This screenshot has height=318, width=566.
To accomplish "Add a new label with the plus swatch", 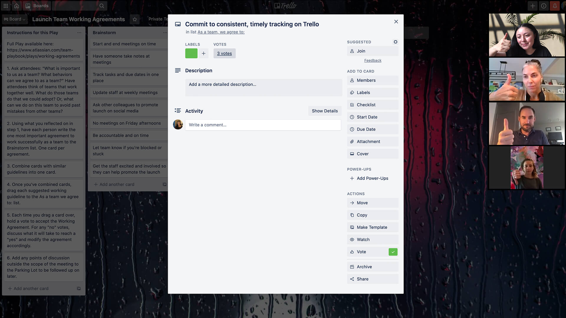I will [203, 53].
